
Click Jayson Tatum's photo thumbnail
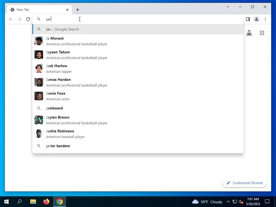tap(39, 55)
